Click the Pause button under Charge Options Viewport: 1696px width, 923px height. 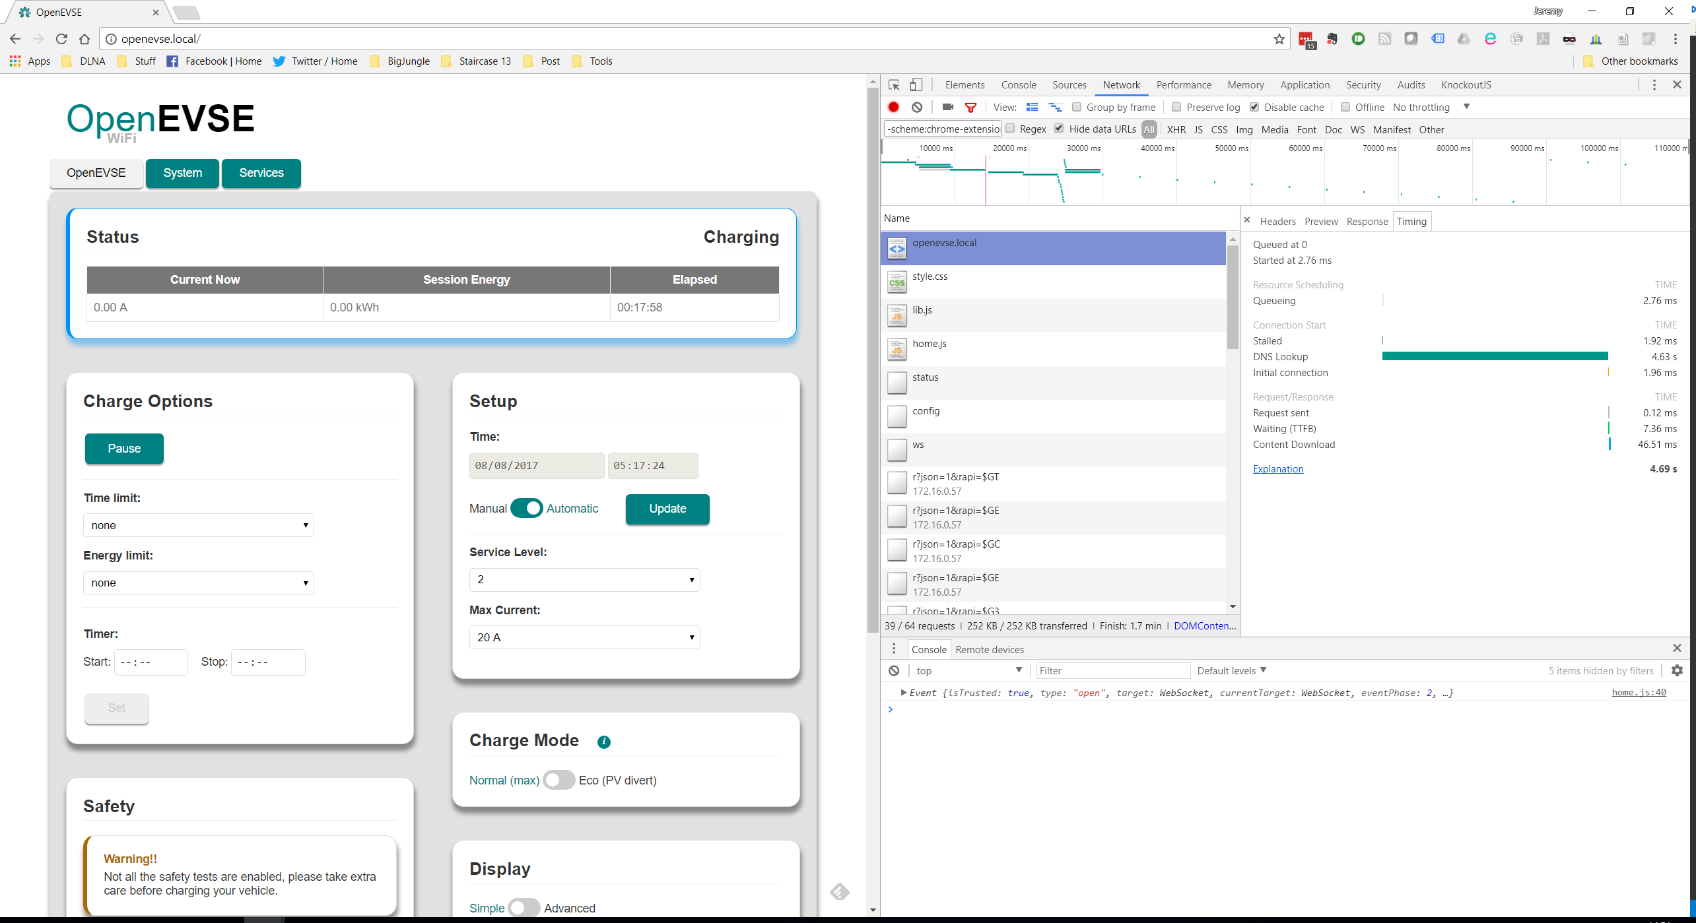[x=124, y=449]
